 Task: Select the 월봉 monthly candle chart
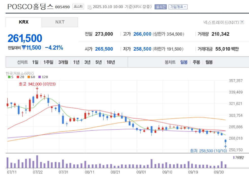(209, 62)
